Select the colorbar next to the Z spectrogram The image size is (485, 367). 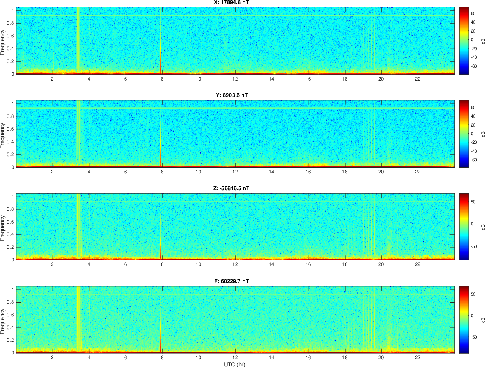[x=464, y=227]
